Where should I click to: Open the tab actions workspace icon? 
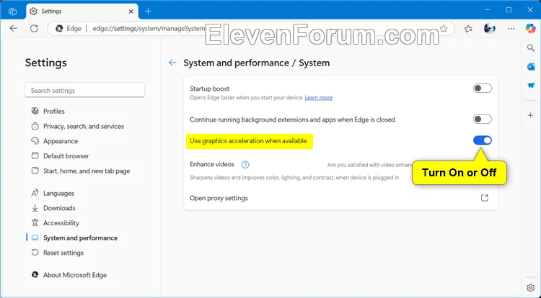[12, 12]
